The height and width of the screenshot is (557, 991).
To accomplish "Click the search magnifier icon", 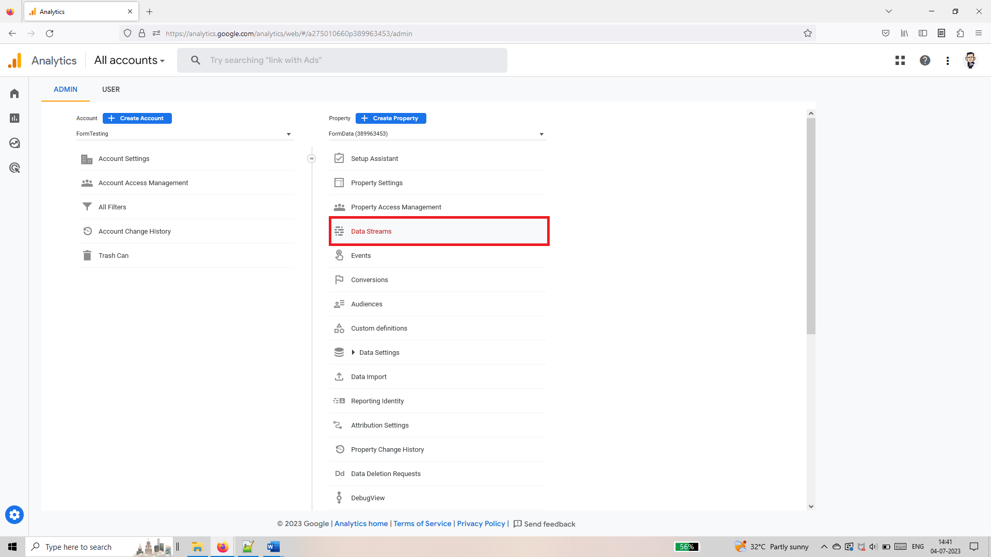I will click(x=196, y=60).
